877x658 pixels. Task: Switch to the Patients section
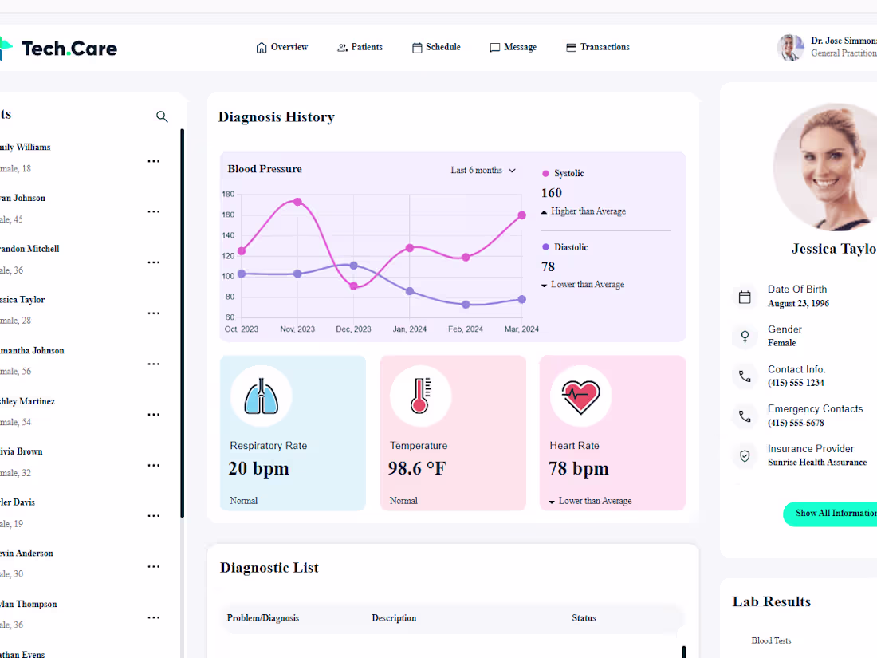pyautogui.click(x=360, y=47)
